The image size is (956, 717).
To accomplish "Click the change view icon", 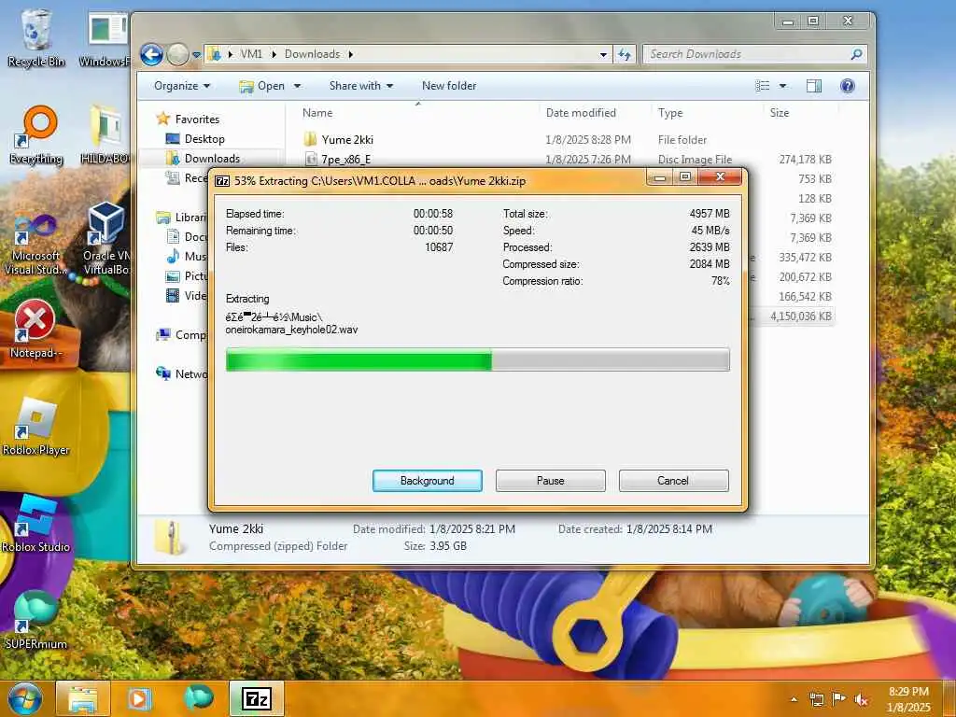I will point(762,86).
